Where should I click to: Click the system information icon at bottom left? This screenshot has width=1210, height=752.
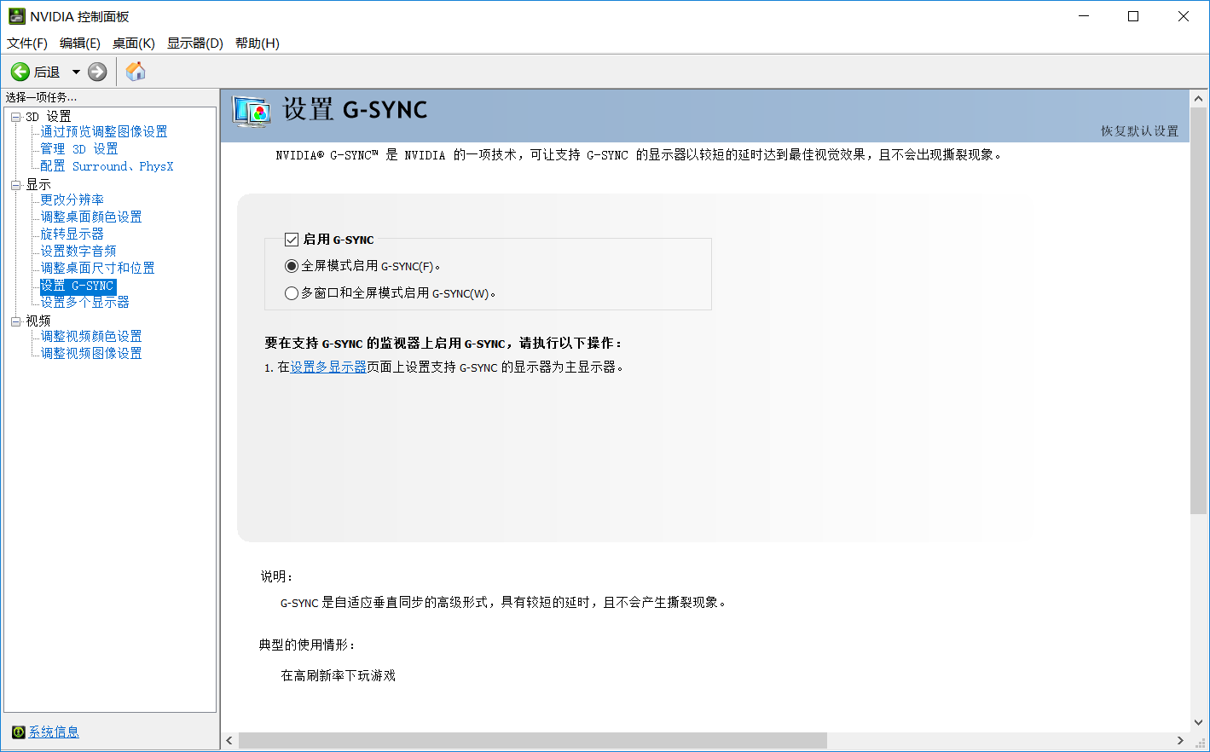pos(18,732)
